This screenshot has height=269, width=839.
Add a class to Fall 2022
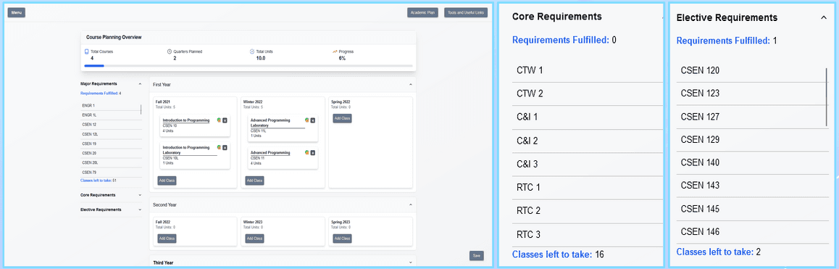pos(167,239)
